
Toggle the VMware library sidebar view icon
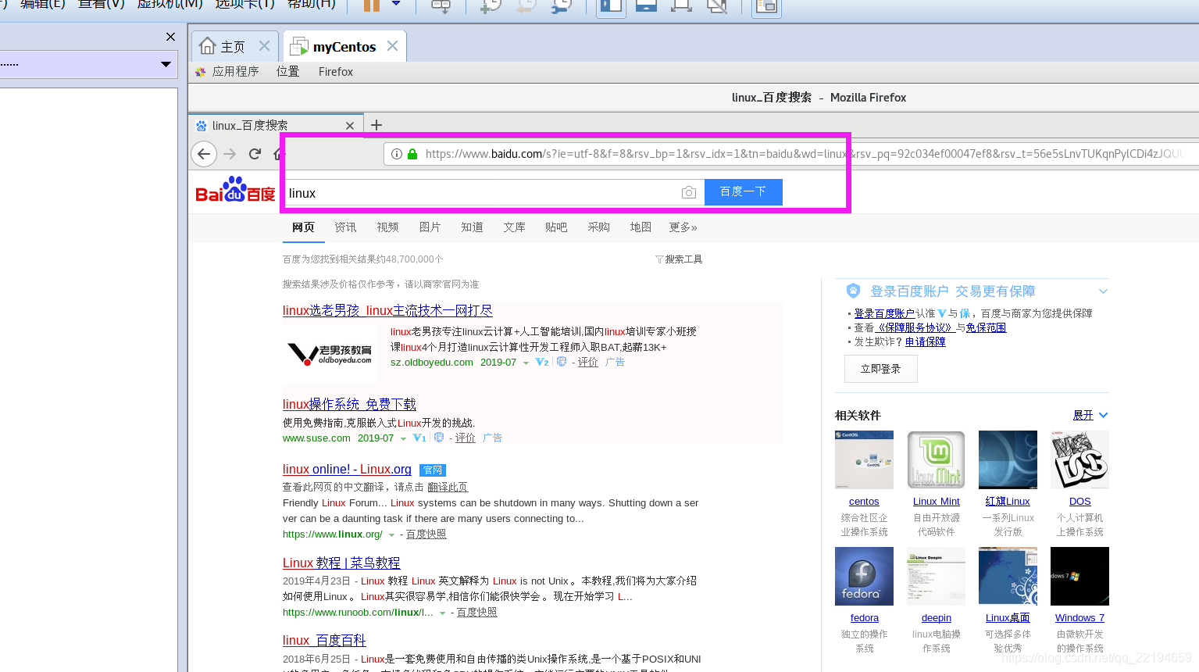612,5
